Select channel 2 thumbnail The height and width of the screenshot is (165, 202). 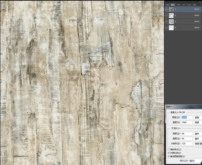(x=171, y=16)
